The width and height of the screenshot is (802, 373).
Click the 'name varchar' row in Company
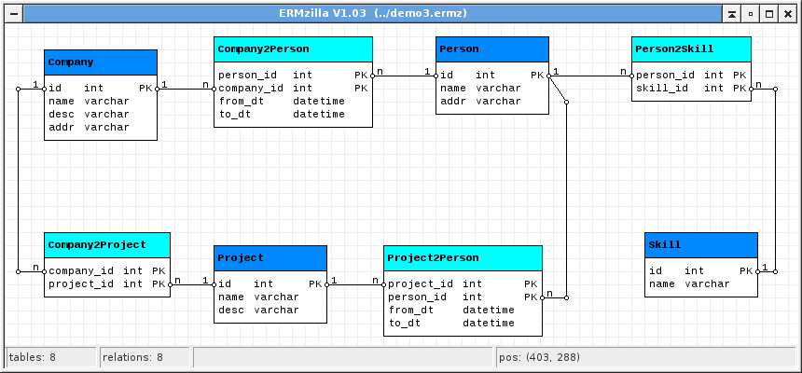click(101, 102)
